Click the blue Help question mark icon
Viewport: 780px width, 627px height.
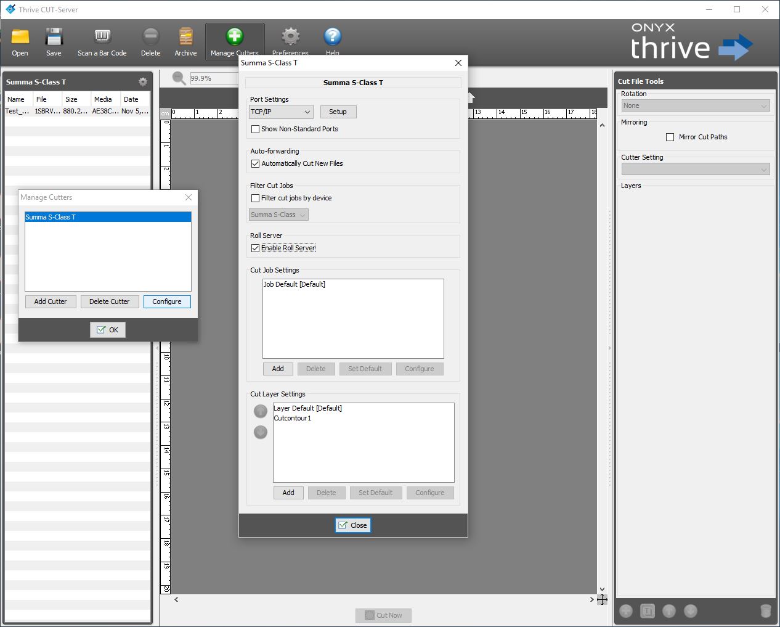click(x=332, y=37)
